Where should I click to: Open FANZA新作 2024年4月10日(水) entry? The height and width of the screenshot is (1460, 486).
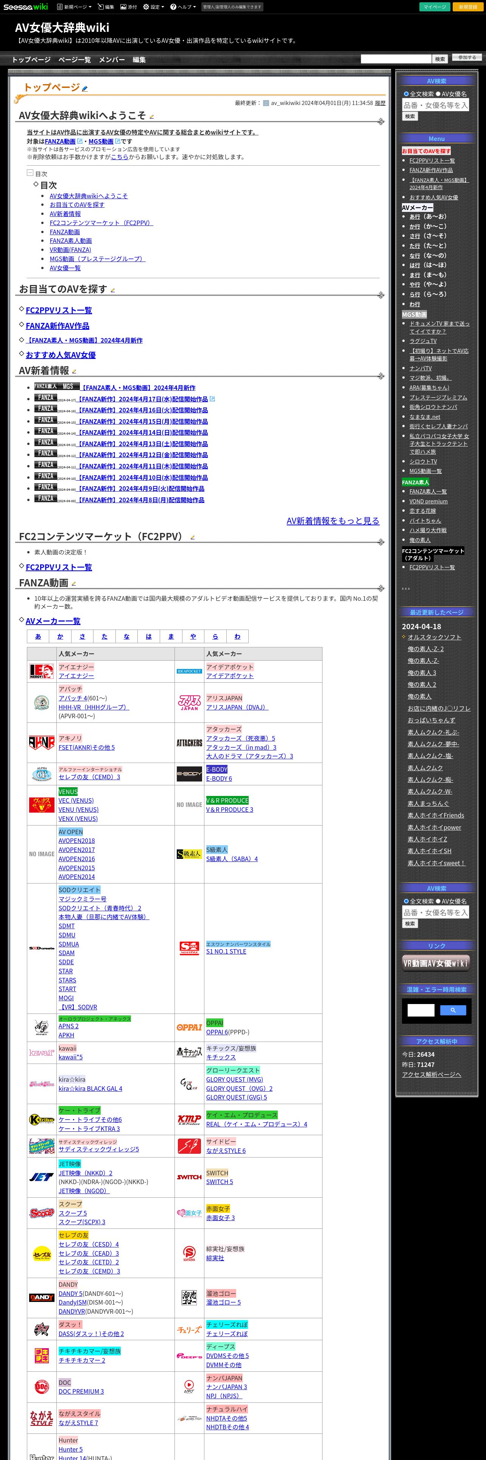143,478
